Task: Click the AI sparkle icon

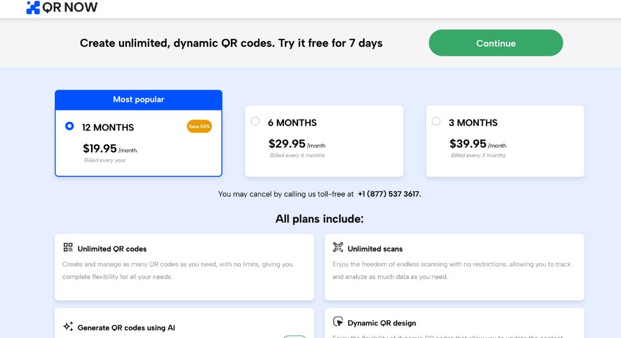Action: [x=68, y=326]
